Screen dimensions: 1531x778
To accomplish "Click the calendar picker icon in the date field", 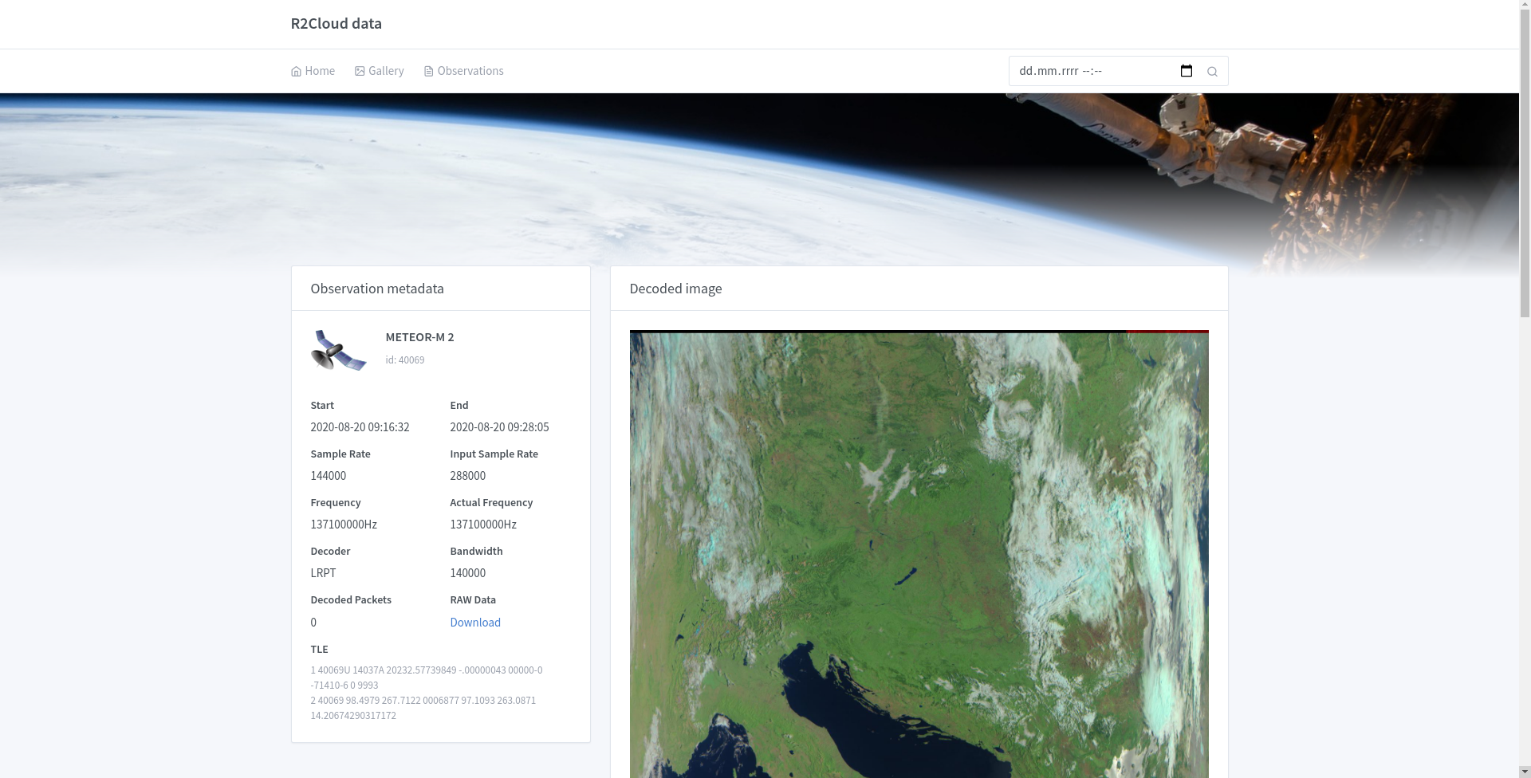I will (1186, 71).
